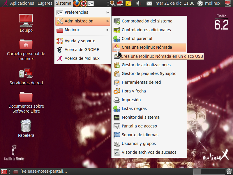Open the Papelera trash desktop icon

point(26,128)
